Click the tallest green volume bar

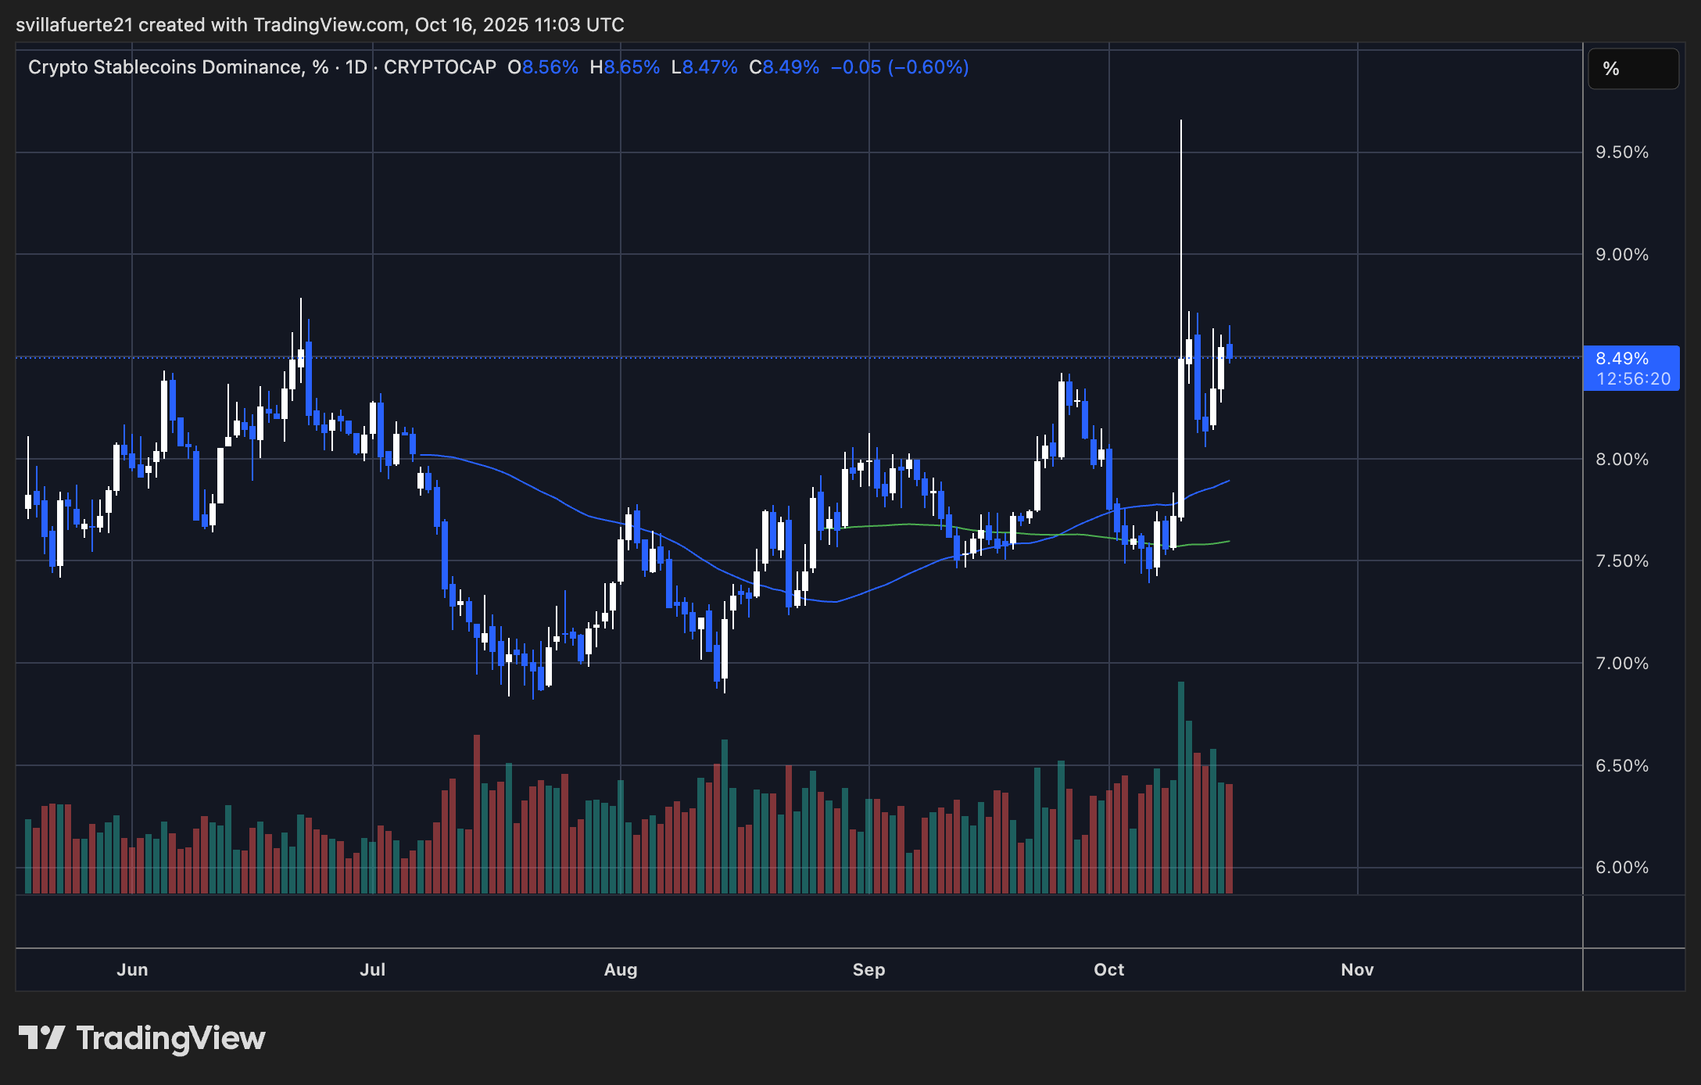pyautogui.click(x=1181, y=786)
